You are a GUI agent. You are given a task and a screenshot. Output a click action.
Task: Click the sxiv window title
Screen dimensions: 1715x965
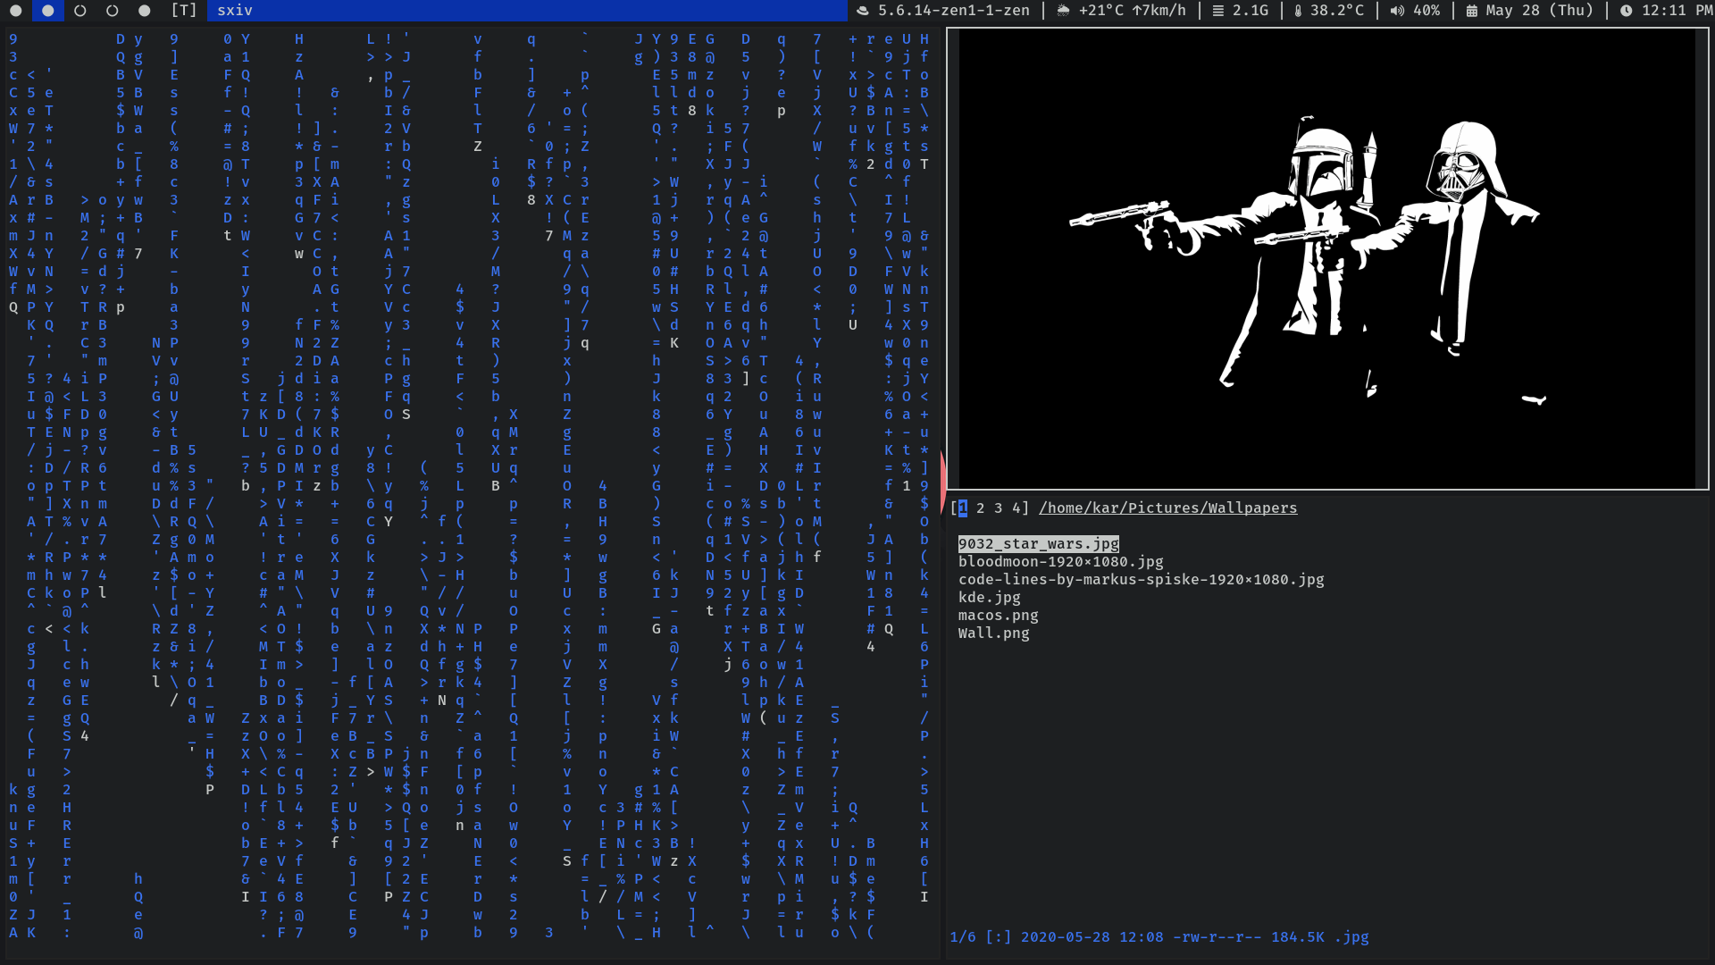click(235, 11)
